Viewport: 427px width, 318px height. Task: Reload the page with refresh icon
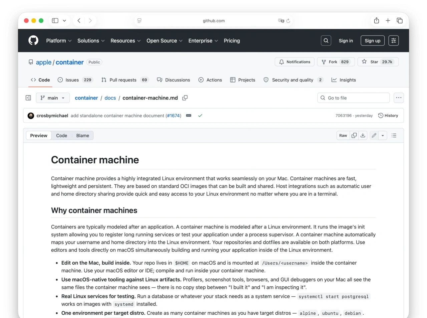pyautogui.click(x=288, y=21)
